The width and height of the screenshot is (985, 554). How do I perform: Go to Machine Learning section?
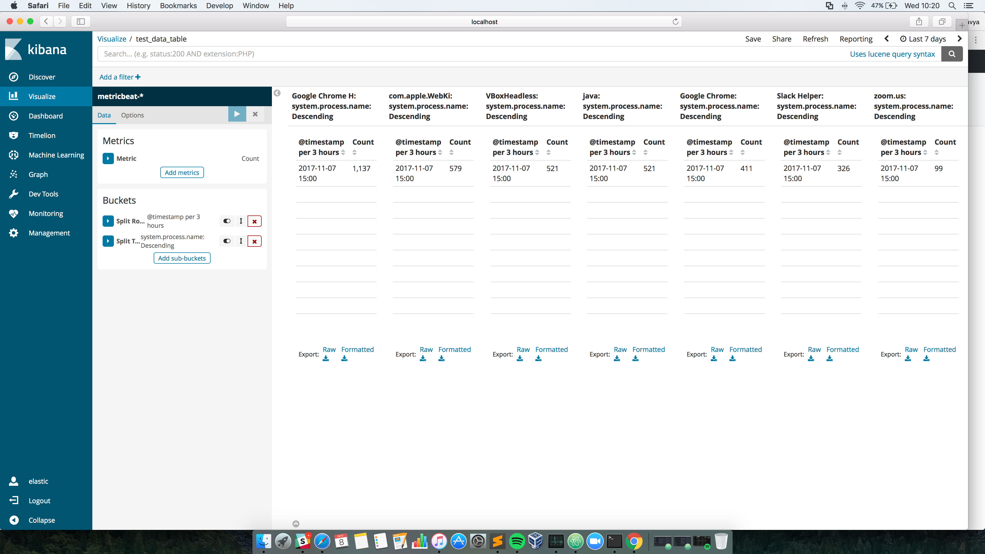tap(56, 155)
